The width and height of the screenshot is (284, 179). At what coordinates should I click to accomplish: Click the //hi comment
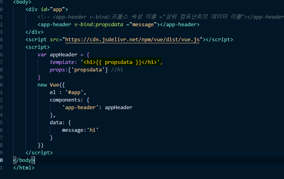[x=117, y=70]
